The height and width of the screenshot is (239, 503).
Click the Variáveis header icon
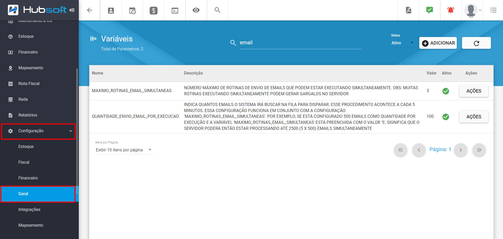[93, 39]
